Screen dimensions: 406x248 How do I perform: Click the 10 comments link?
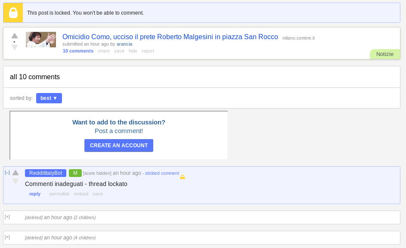click(x=78, y=51)
